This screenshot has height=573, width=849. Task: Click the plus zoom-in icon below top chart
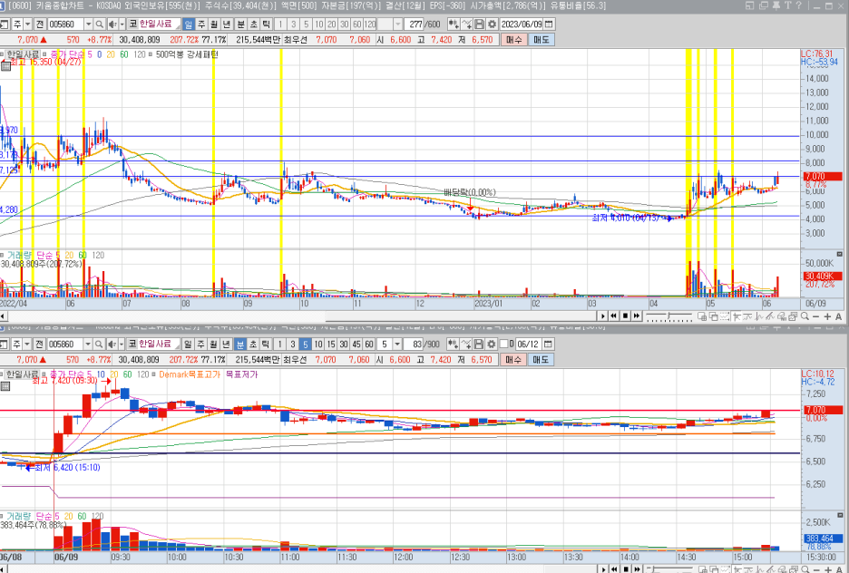827,316
